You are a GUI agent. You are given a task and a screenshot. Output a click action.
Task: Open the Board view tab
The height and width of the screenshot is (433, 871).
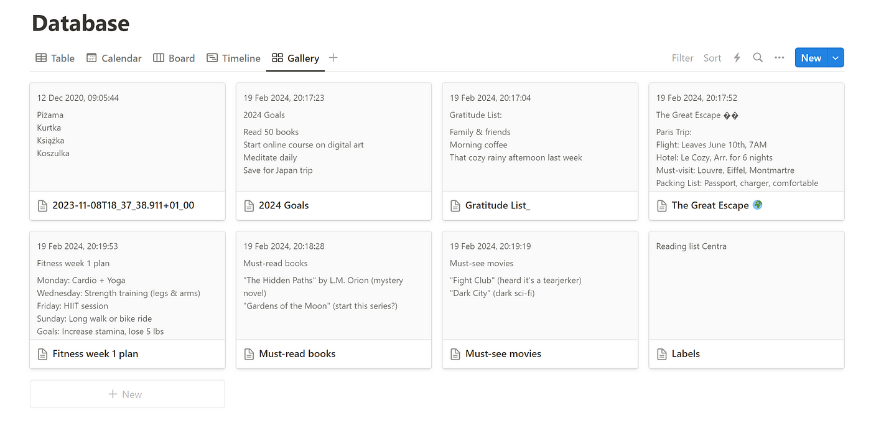174,58
